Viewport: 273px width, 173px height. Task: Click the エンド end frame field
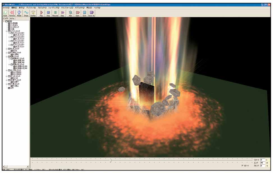262,163
